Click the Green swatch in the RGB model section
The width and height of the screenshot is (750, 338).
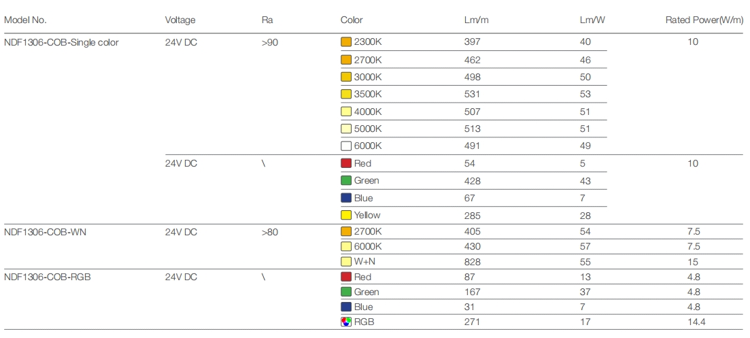(x=346, y=292)
